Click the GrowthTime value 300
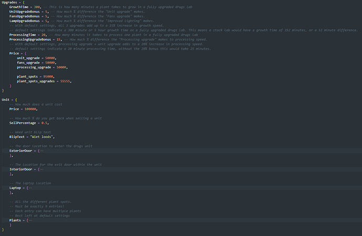 coord(37,6)
